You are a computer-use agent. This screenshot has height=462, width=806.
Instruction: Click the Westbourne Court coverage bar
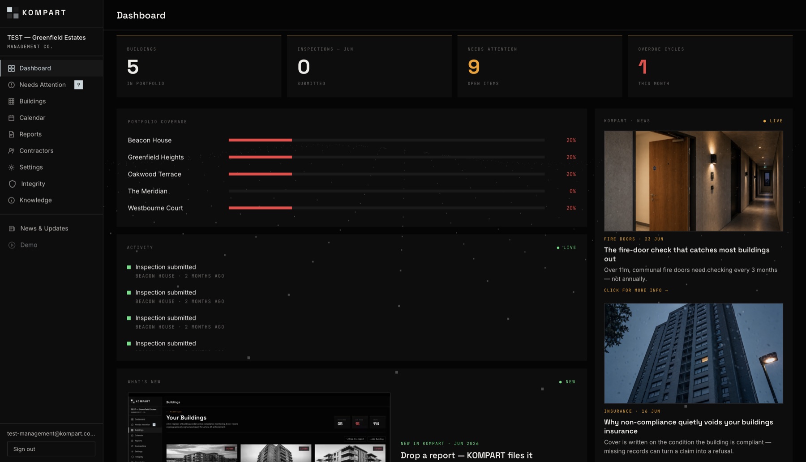point(386,208)
